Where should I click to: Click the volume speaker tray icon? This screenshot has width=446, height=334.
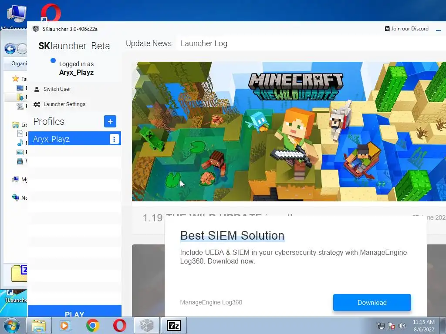click(402, 326)
